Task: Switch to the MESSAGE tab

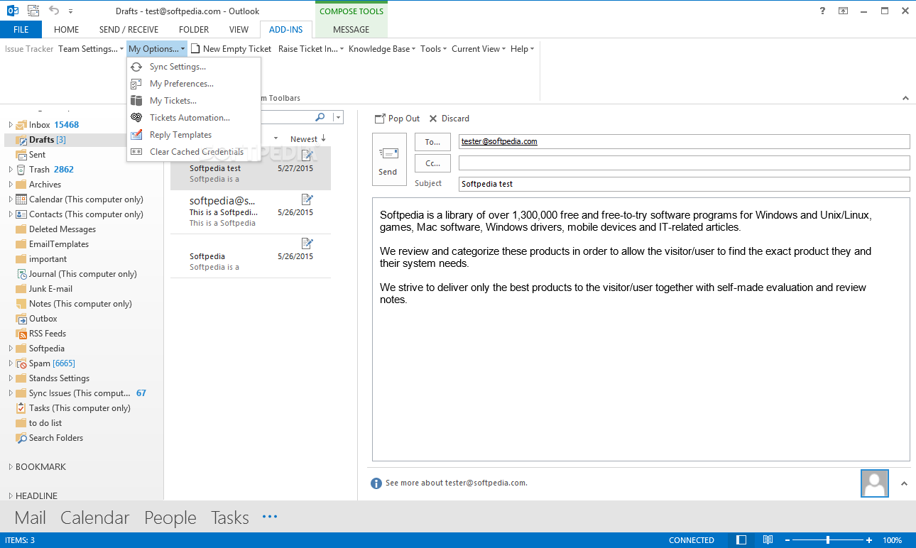Action: tap(351, 30)
